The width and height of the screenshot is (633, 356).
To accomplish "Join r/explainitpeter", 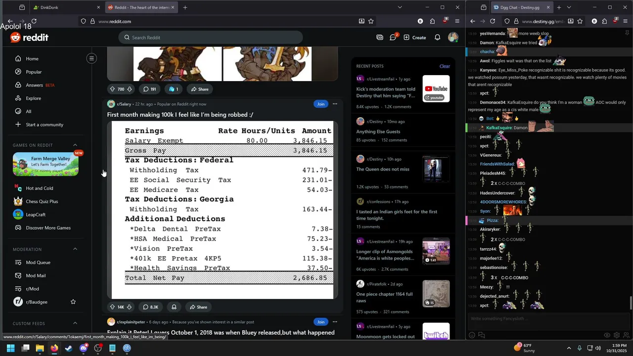I will [x=320, y=322].
